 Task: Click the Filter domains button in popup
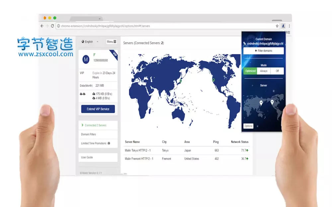click(263, 51)
